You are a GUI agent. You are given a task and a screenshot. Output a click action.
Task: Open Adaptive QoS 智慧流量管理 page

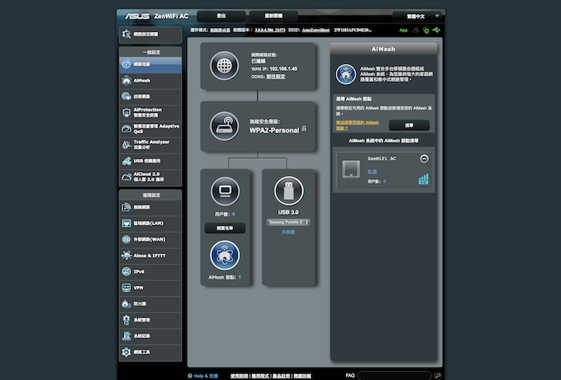pyautogui.click(x=150, y=128)
